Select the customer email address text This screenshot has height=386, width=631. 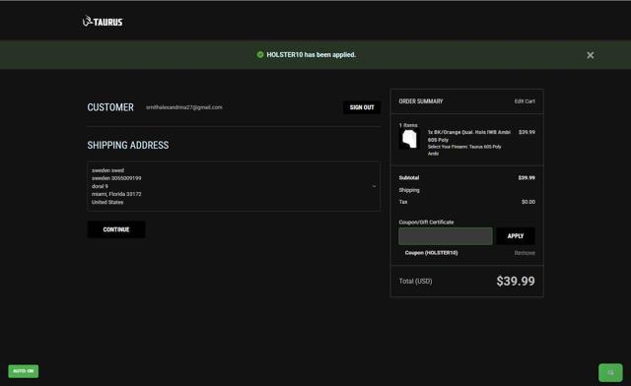(184, 107)
